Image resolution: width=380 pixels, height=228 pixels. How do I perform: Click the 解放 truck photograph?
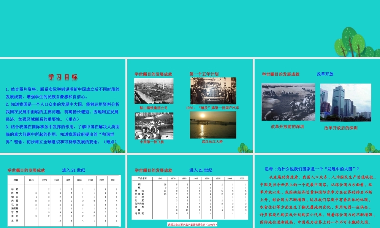[213, 91]
